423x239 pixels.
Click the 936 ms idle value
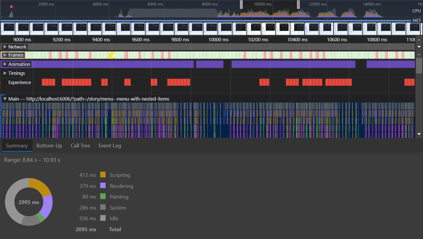click(88, 218)
